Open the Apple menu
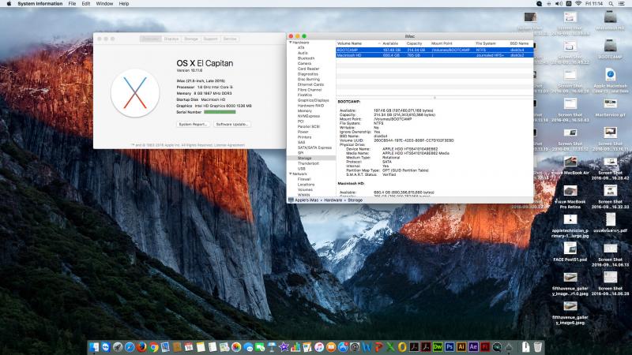The height and width of the screenshot is (355, 632). point(9,4)
